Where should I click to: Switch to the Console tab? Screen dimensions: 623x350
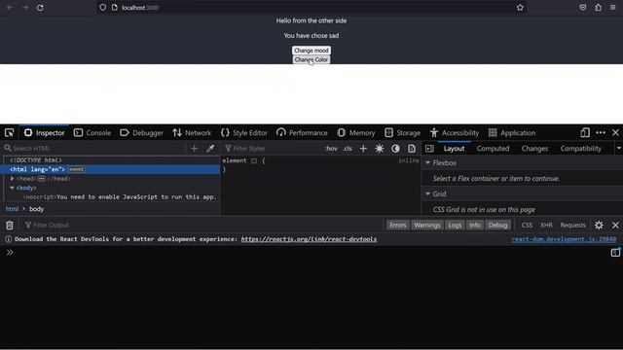(x=92, y=133)
